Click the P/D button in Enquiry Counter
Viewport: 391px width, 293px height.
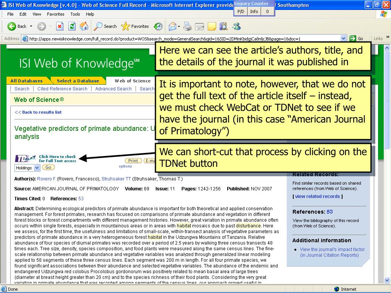[241, 11]
